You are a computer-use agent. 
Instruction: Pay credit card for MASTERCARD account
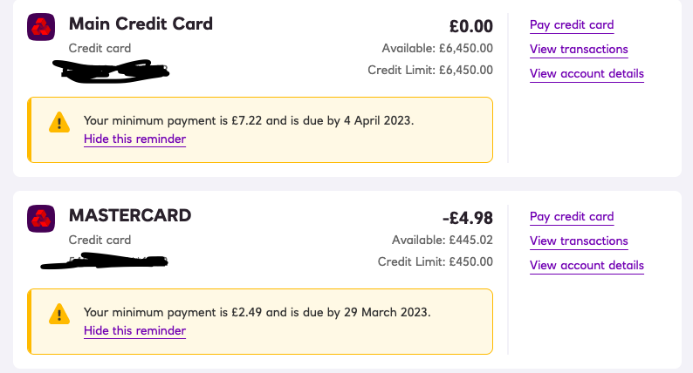[572, 216]
